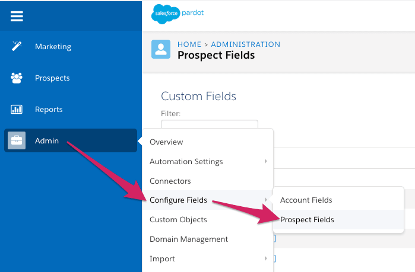The width and height of the screenshot is (415, 272).
Task: Click the Prospect Fields page avatar icon
Action: tap(161, 49)
